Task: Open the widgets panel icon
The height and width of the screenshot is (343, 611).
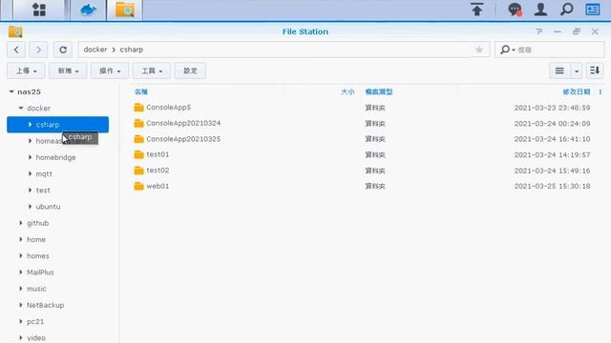Action: pyautogui.click(x=593, y=10)
